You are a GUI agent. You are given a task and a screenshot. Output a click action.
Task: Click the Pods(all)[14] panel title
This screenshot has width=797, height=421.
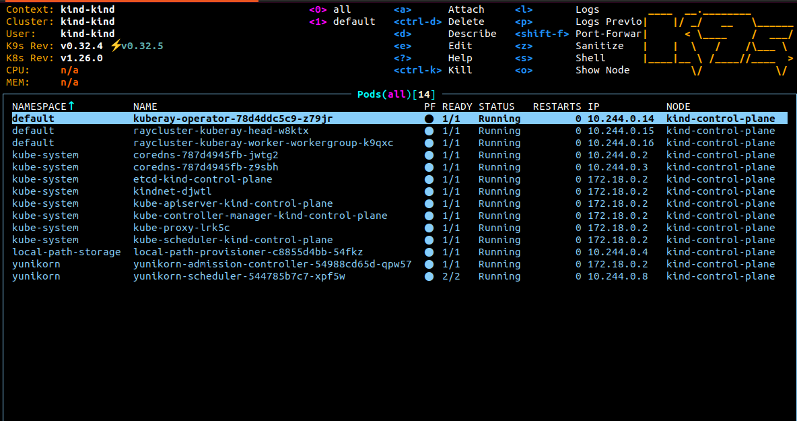pos(396,94)
